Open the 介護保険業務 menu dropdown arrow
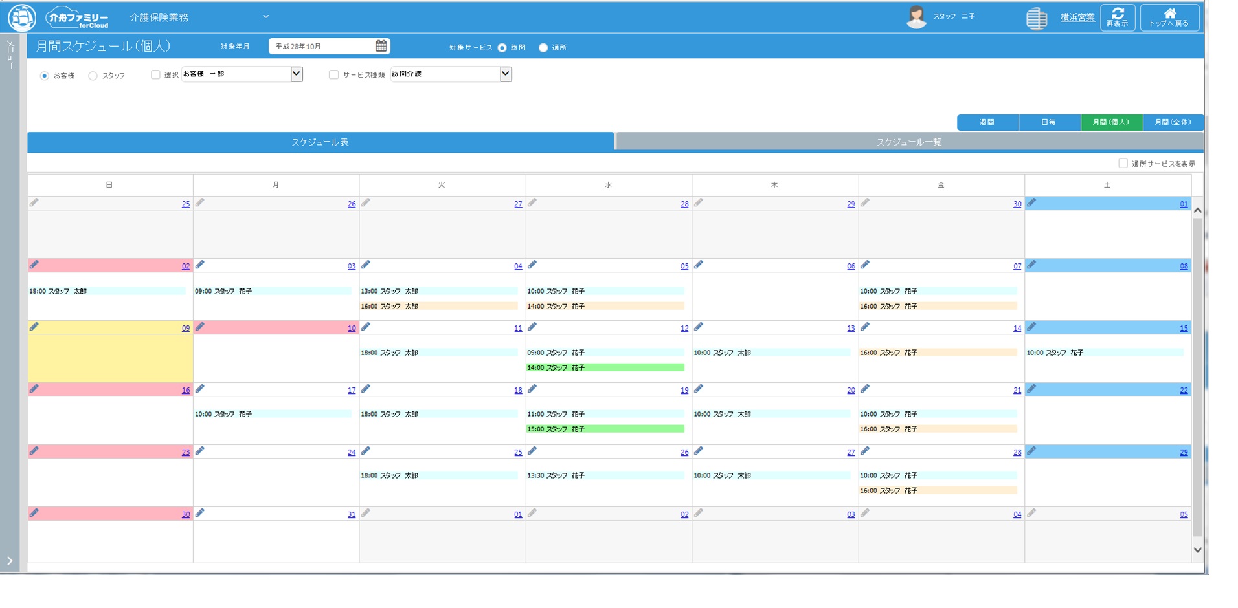Viewport: 1238px width, 608px height. pos(265,17)
